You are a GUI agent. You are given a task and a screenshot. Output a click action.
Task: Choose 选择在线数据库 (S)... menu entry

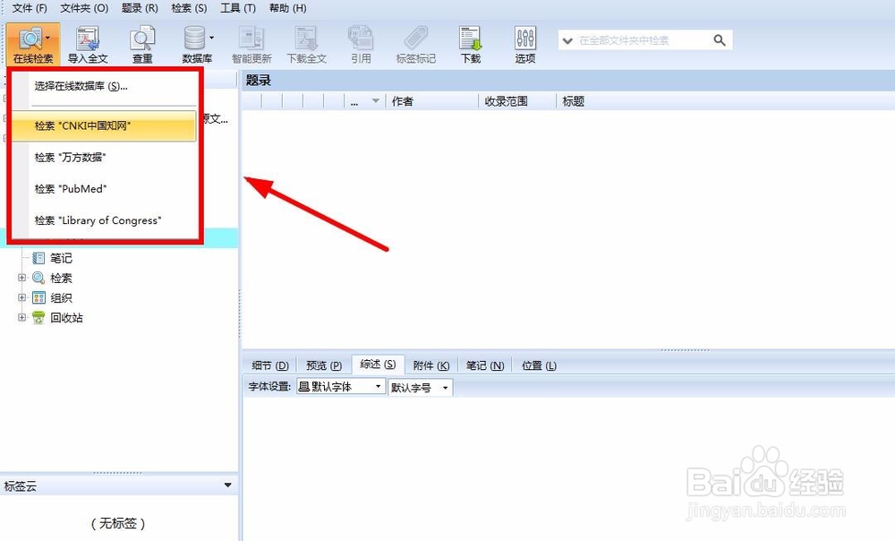(105, 86)
